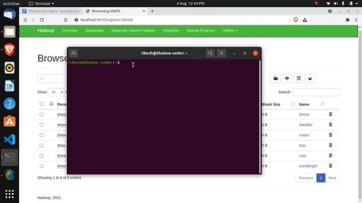This screenshot has width=362, height=203.
Task: Open the globe application in the dock
Action: (10, 175)
